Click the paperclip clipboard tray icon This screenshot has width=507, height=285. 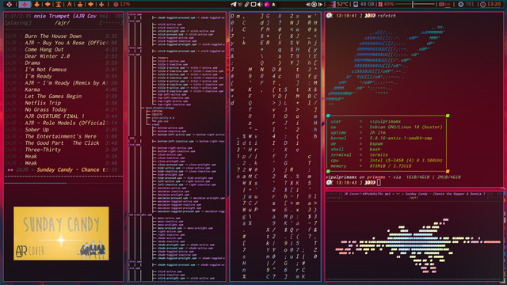(x=246, y=4)
